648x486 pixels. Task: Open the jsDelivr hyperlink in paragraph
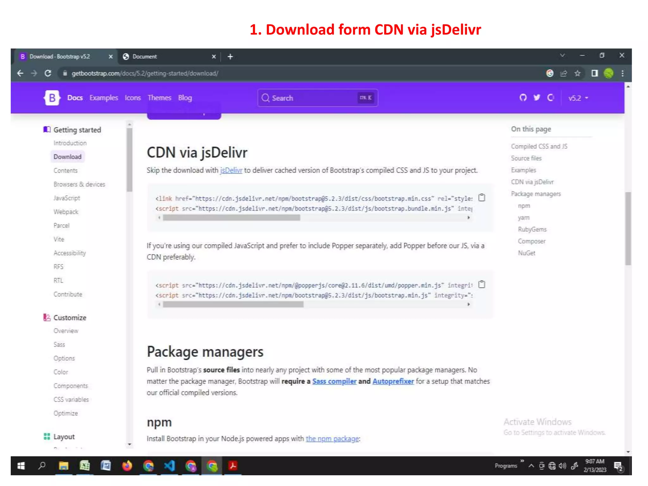231,171
